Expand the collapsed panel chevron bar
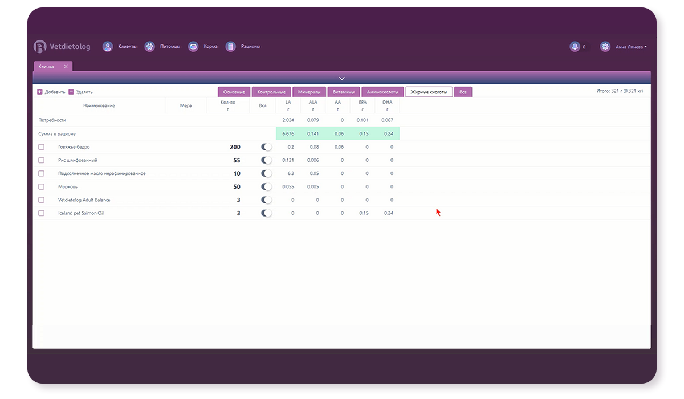684x399 pixels. click(341, 78)
